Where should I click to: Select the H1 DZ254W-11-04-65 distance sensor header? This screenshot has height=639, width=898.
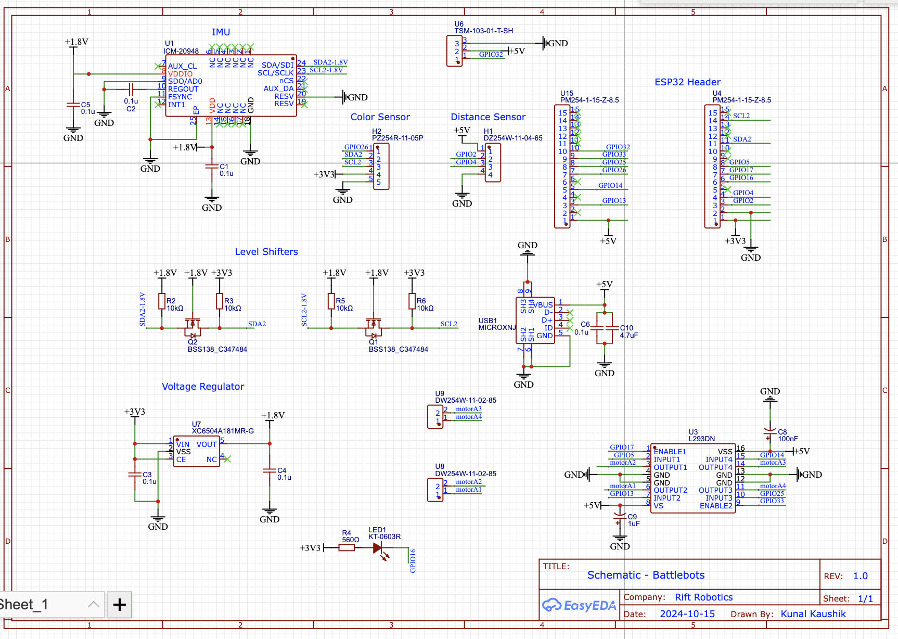[493, 162]
